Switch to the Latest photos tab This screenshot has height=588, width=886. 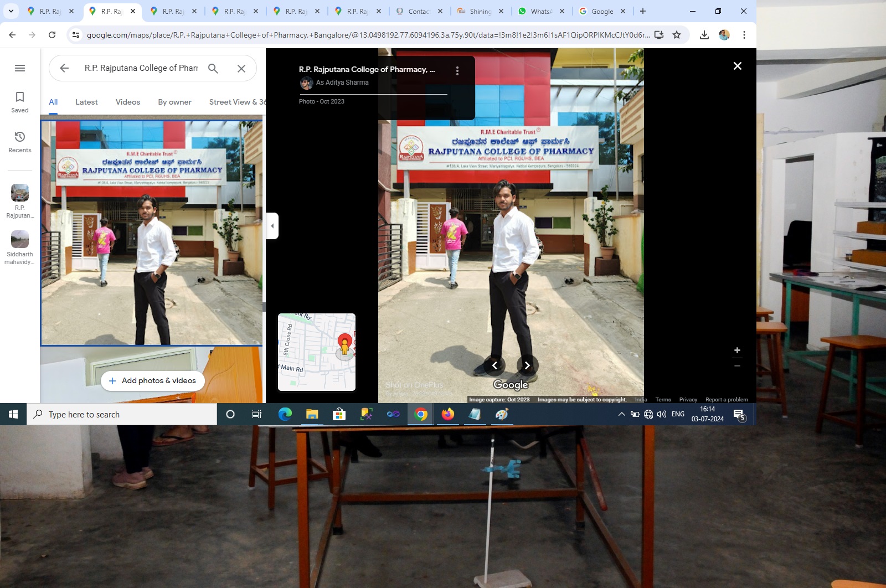tap(86, 102)
